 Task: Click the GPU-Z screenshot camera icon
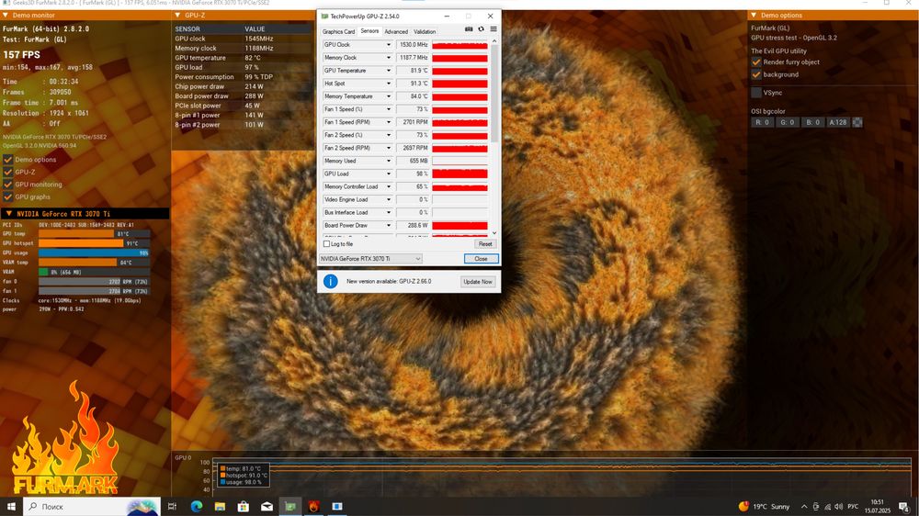[x=469, y=29]
